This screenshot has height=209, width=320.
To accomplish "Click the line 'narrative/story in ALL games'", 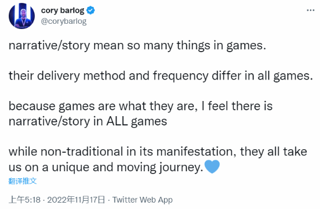I will click(x=88, y=121).
